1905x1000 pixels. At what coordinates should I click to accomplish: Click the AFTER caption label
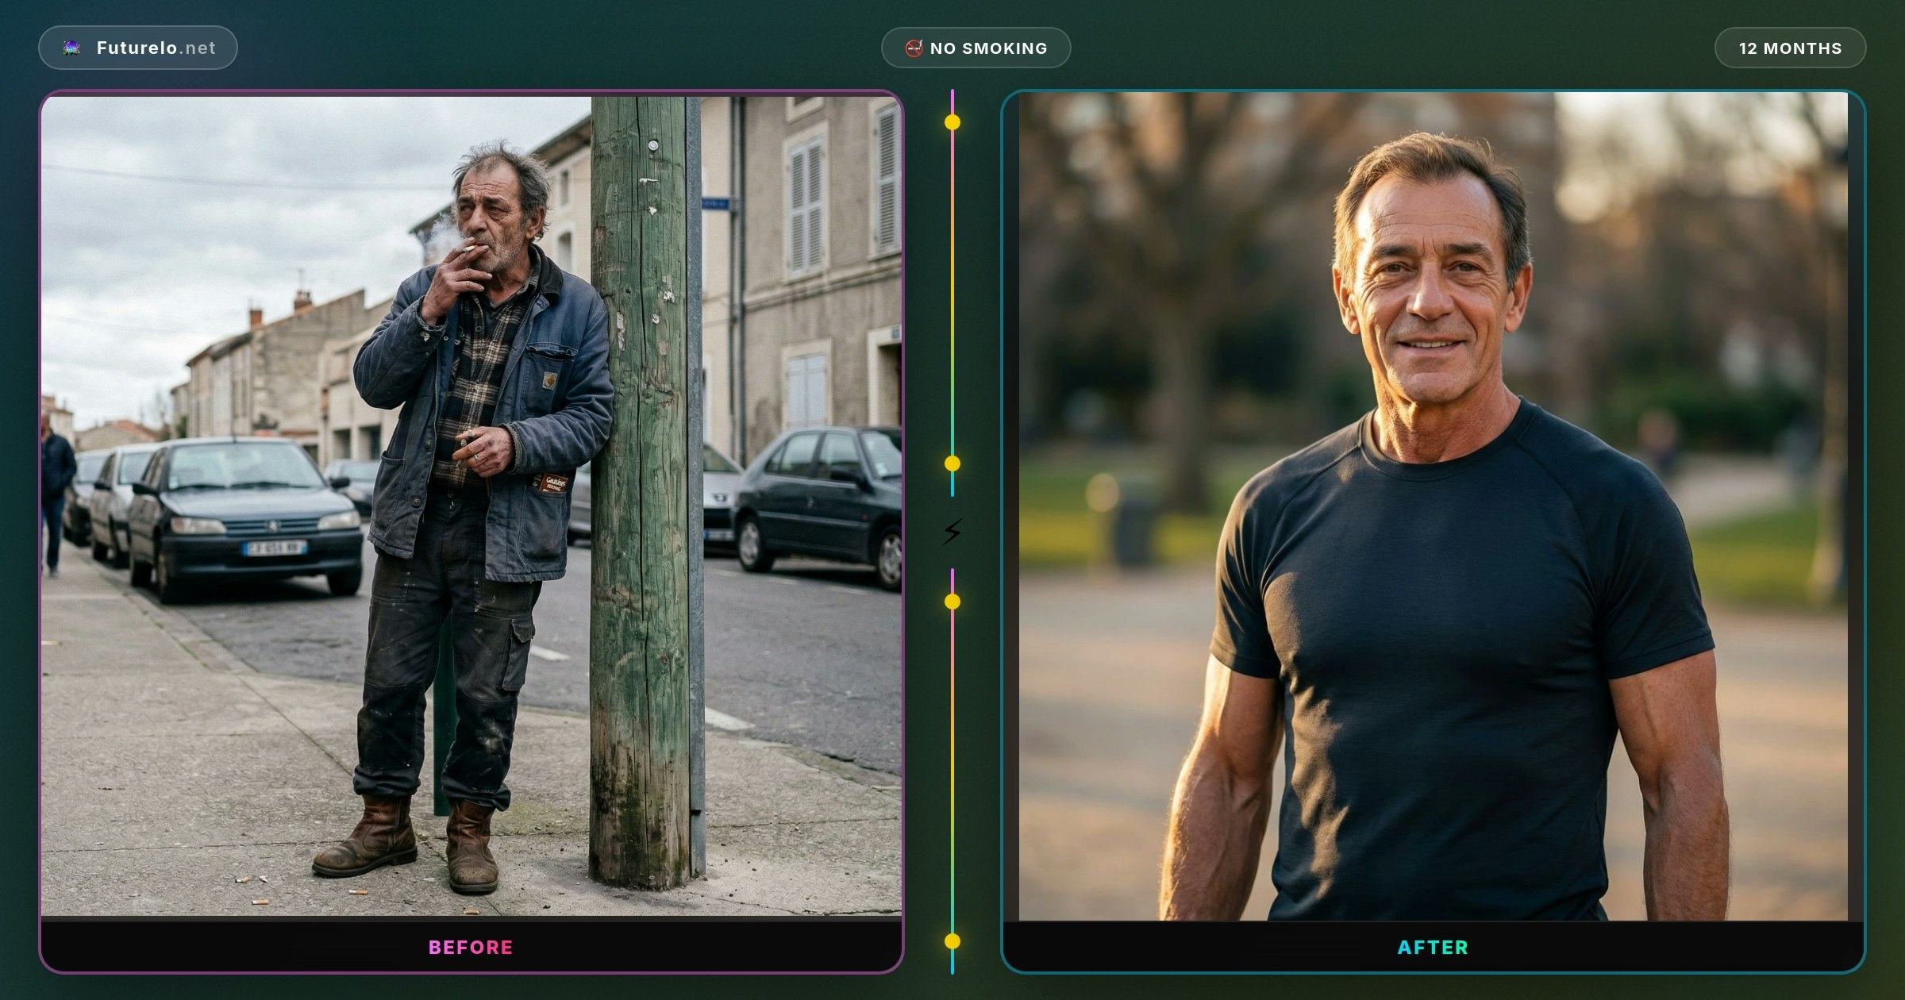1433,947
